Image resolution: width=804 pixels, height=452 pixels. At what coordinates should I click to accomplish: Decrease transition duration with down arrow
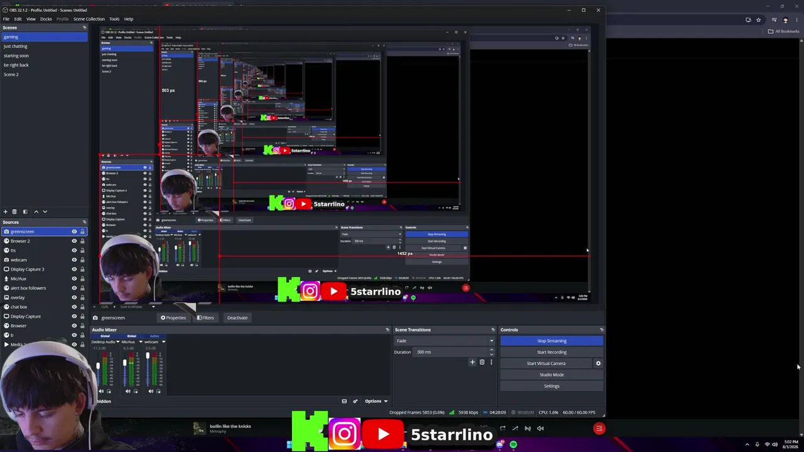[491, 354]
